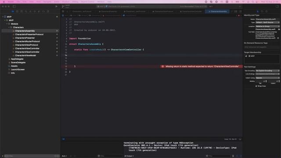The height and width of the screenshot is (158, 281).
Task: Open the Breakpoint navigator icon
Action: point(43,11)
